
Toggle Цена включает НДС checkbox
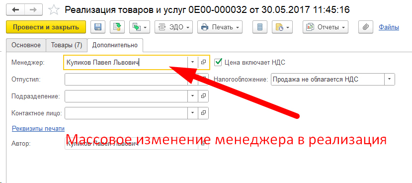click(218, 62)
